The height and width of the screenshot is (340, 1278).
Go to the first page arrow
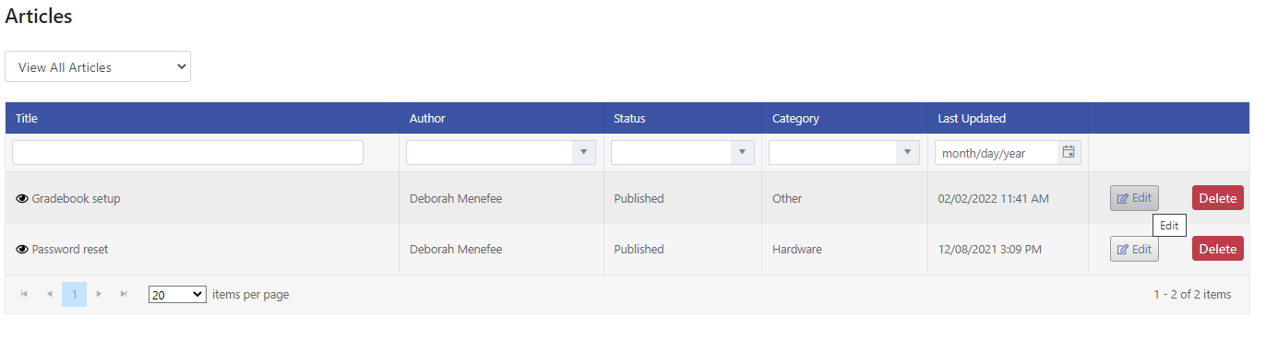[x=24, y=294]
